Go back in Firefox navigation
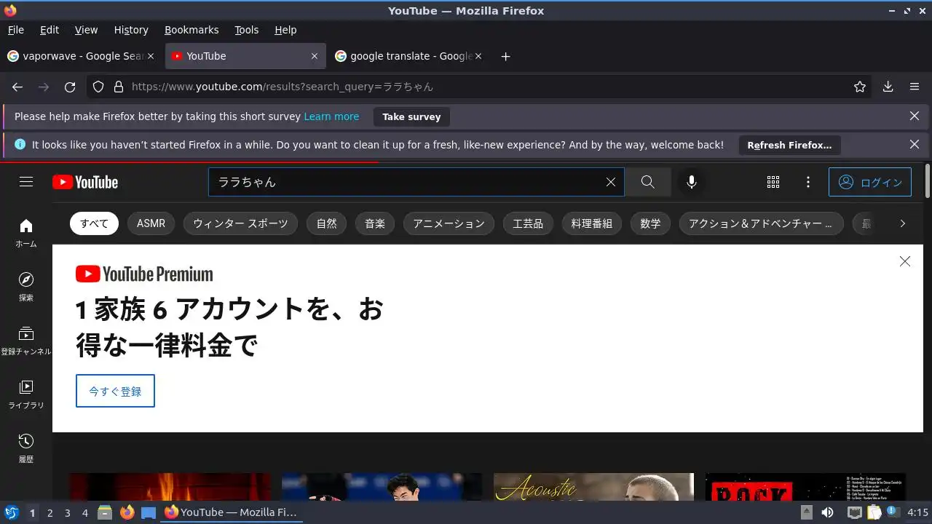The height and width of the screenshot is (524, 932). [x=17, y=87]
